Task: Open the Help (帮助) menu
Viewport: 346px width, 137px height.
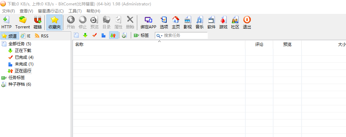Action: (93, 11)
